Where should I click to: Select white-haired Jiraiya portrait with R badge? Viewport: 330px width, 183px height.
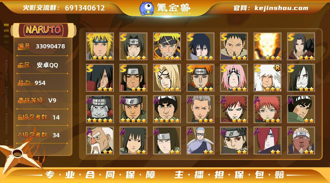[x=267, y=78]
